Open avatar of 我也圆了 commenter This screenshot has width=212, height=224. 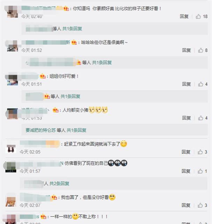click(11, 202)
